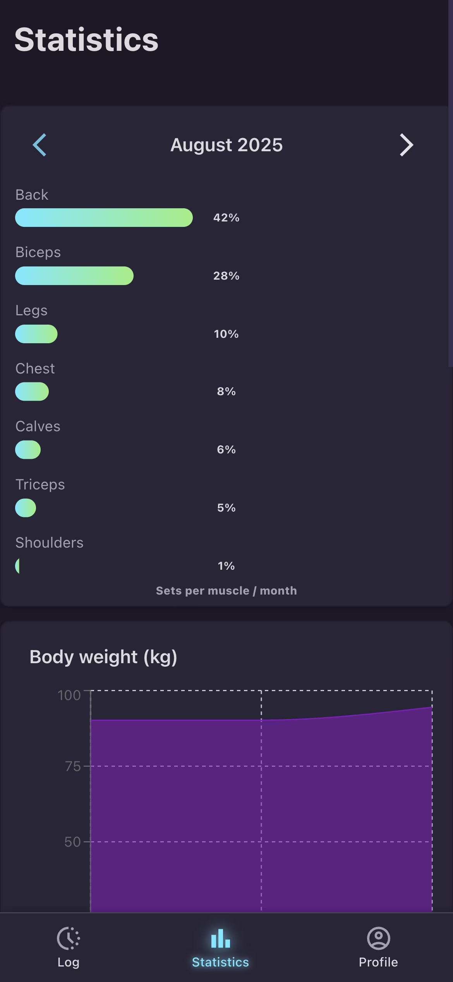453x982 pixels.
Task: Tap the Log clock icon
Action: pyautogui.click(x=69, y=938)
